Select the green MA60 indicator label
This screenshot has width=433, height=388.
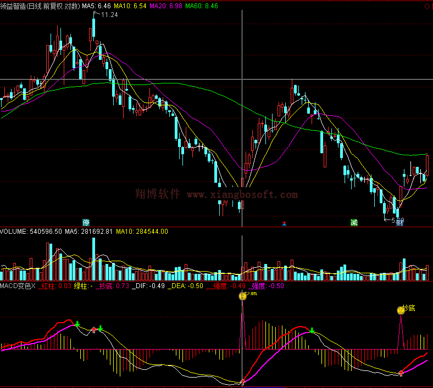pyautogui.click(x=201, y=6)
